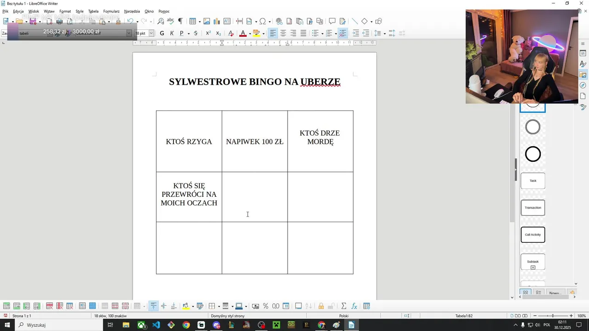
Task: Toggle cell Align Top in table toolbar
Action: pyautogui.click(x=153, y=306)
